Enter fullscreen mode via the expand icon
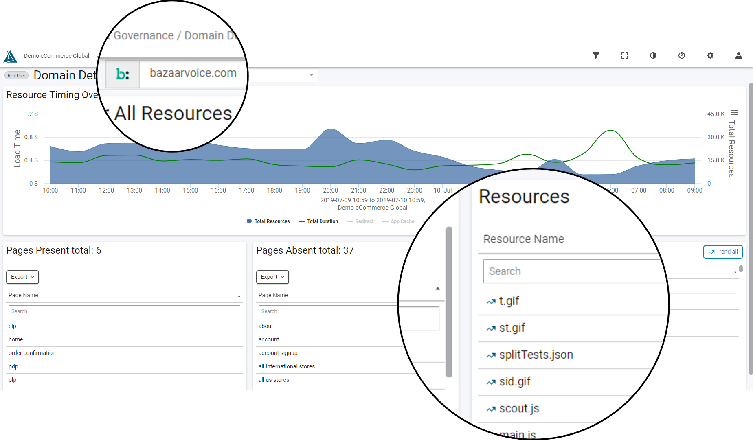Viewport: 753px width, 440px height. coord(625,55)
